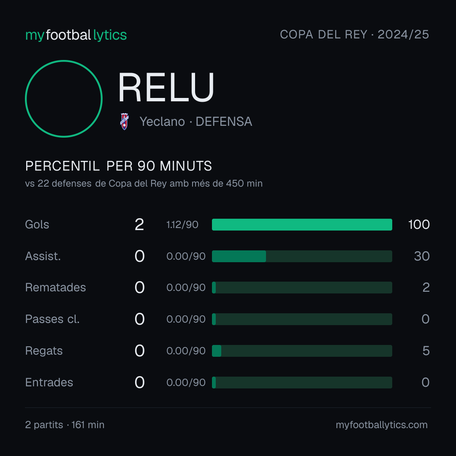Click the Yeclano · DEFENSA subtitle
Image resolution: width=456 pixels, height=456 pixels.
point(196,122)
